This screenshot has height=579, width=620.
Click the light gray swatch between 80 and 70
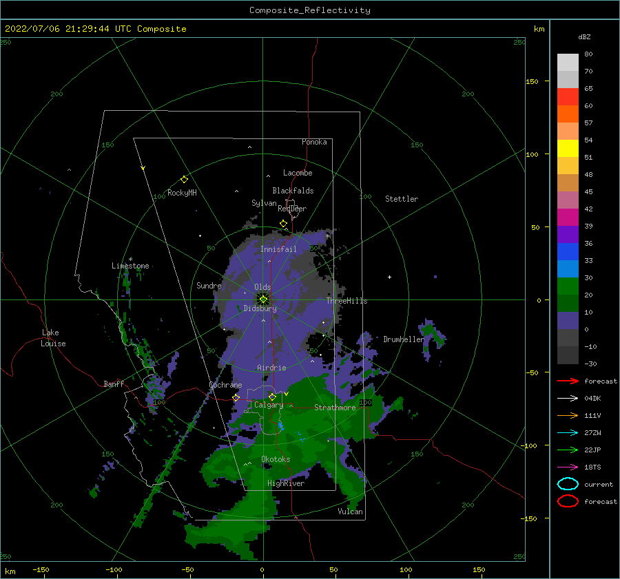[568, 63]
